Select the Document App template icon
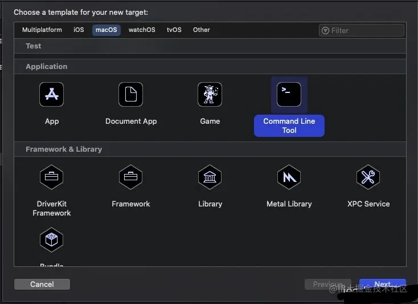The width and height of the screenshot is (418, 304). tap(130, 95)
